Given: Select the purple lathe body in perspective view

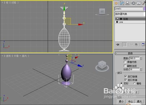Looking at the screenshot, I should click(66, 72).
